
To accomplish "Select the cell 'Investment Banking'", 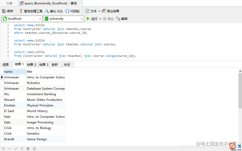I will [46, 94].
